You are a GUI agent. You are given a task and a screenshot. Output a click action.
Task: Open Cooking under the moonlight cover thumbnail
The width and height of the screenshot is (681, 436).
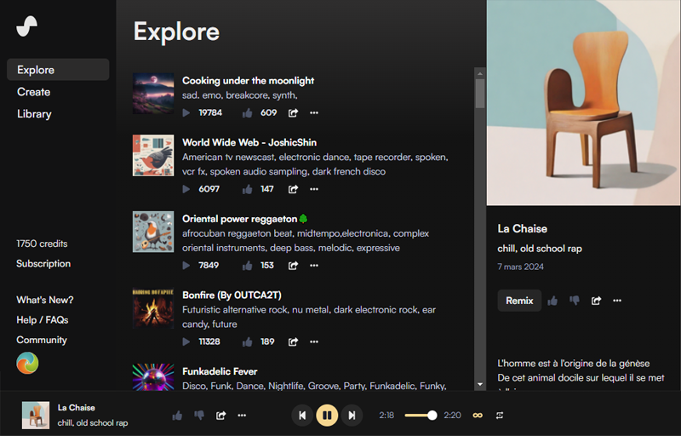(x=153, y=94)
